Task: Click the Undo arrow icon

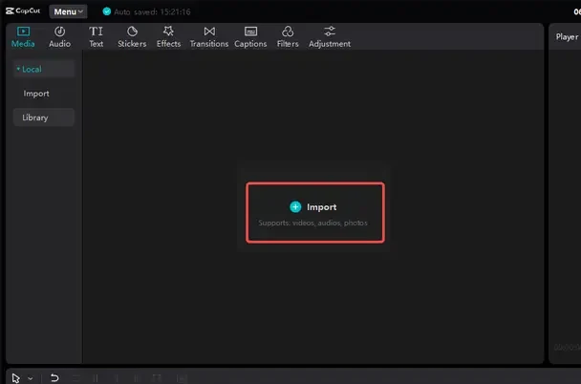Action: [54, 377]
